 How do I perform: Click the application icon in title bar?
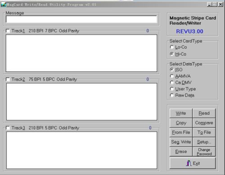(4, 4)
